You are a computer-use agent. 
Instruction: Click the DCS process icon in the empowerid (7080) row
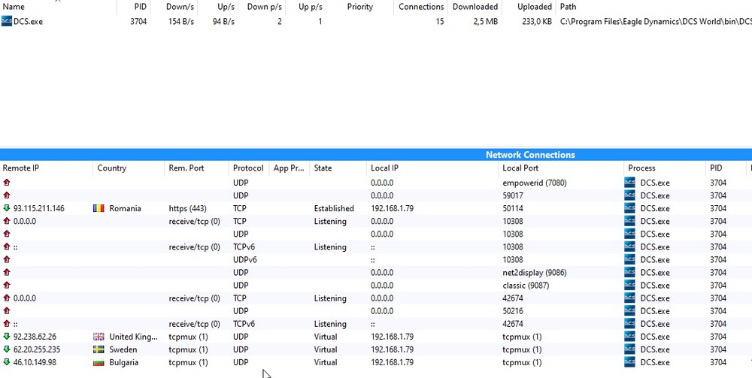click(629, 183)
